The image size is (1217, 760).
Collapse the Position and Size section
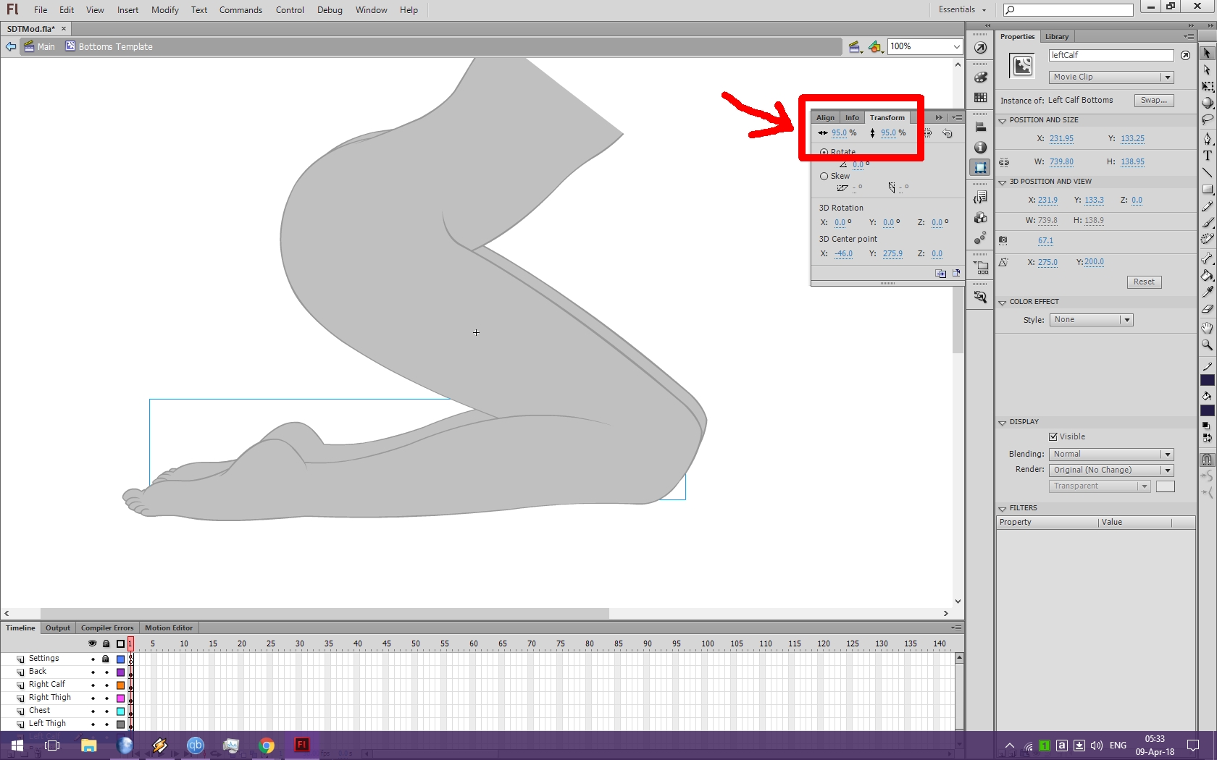(x=1003, y=121)
